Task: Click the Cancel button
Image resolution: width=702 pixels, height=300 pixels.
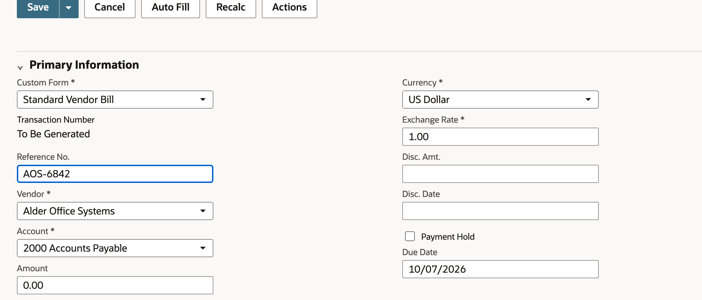Action: coord(110,8)
